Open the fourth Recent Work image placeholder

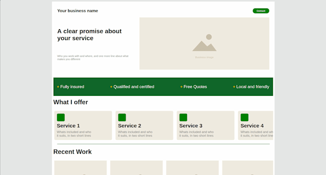point(248,168)
